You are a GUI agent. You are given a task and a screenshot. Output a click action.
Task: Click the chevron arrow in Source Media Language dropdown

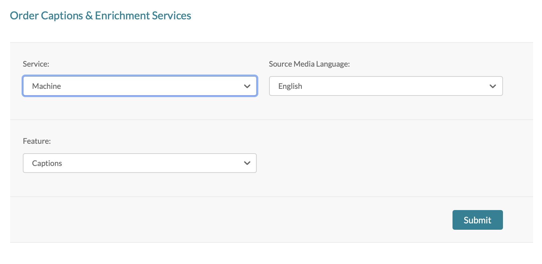pos(492,86)
